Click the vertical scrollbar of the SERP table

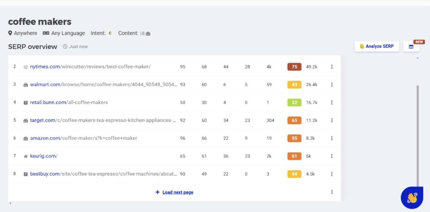[x=418, y=136]
